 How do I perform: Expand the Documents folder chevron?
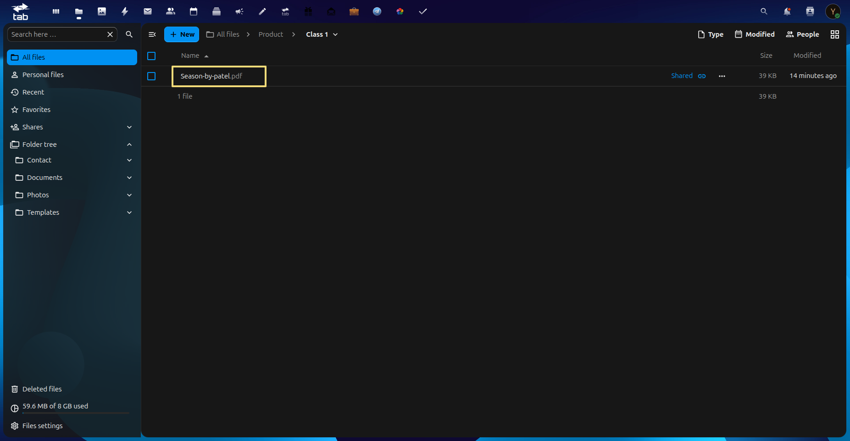pyautogui.click(x=129, y=178)
